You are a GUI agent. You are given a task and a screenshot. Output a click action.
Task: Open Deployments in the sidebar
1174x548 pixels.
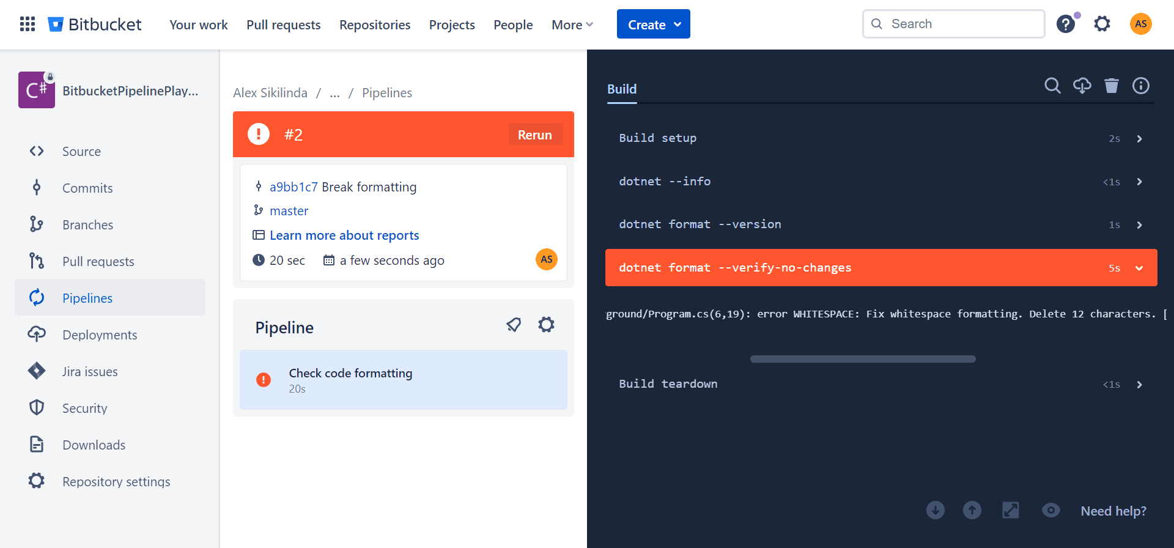110,335
